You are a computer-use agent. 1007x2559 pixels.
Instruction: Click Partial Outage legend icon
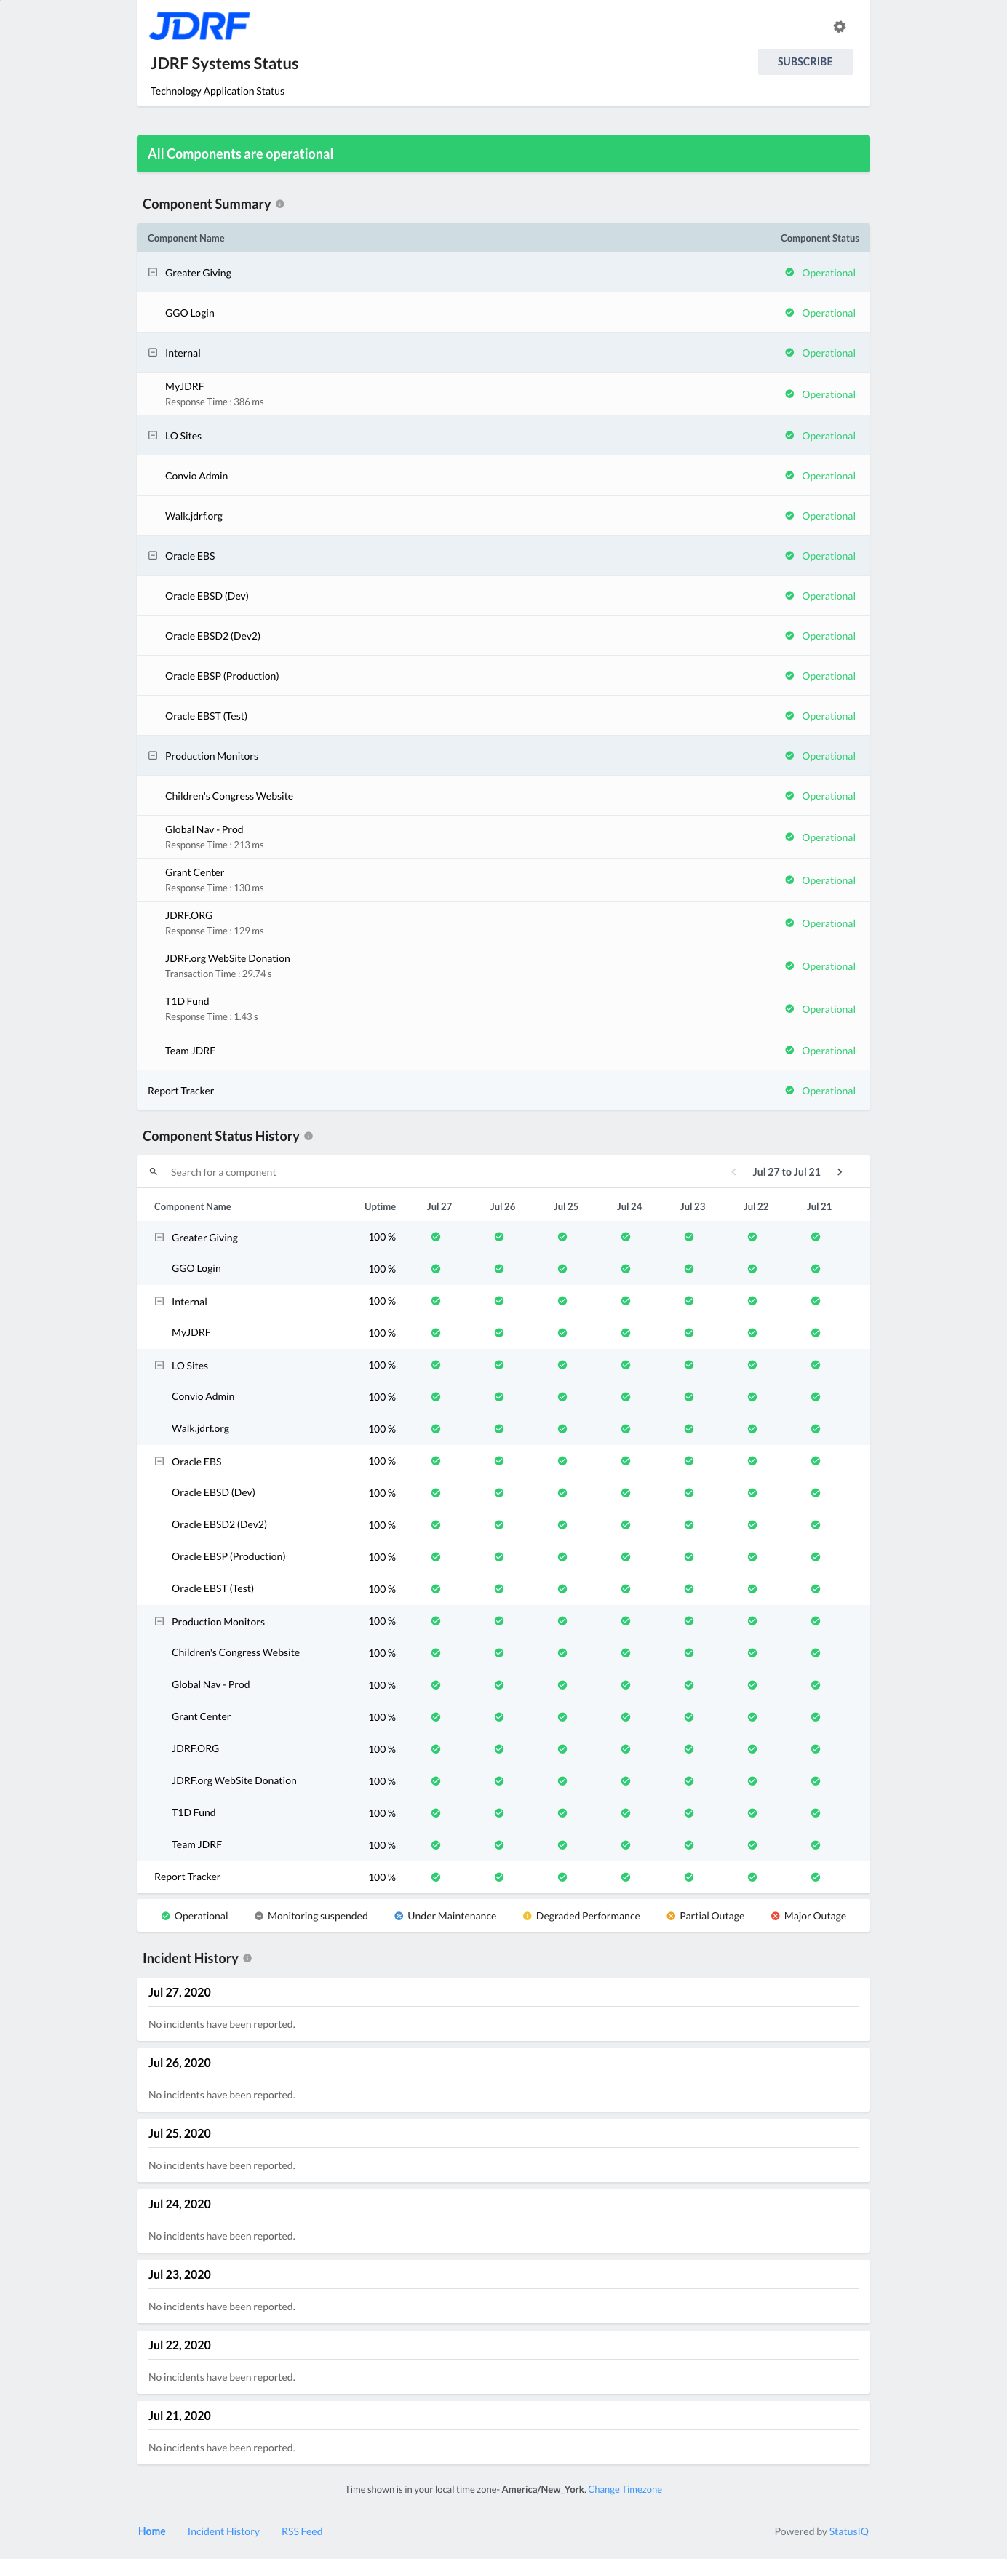tap(670, 1917)
